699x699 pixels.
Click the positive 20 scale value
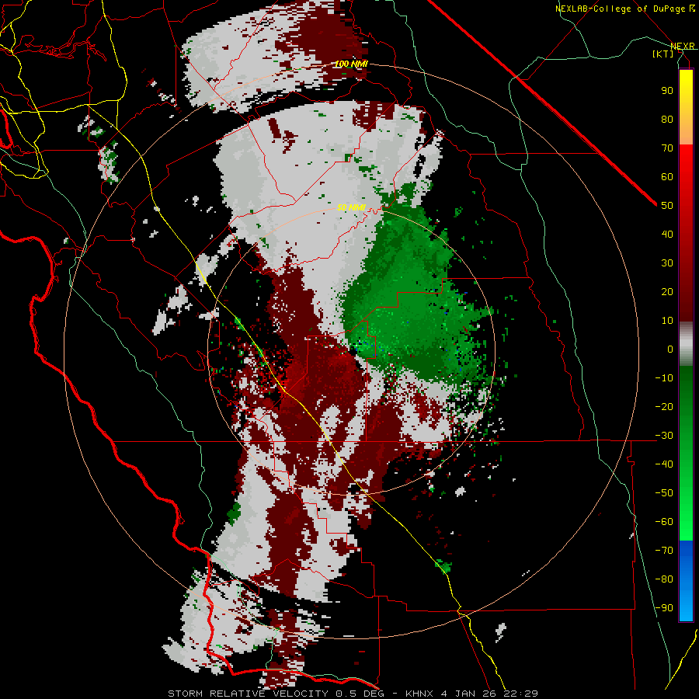[x=667, y=292]
